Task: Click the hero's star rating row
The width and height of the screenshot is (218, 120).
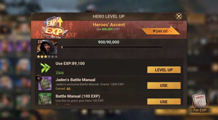Action: coord(47,56)
